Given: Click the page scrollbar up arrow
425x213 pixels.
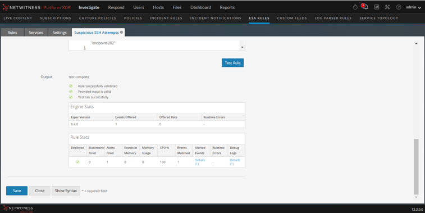Looking at the screenshot, I should coord(416,43).
